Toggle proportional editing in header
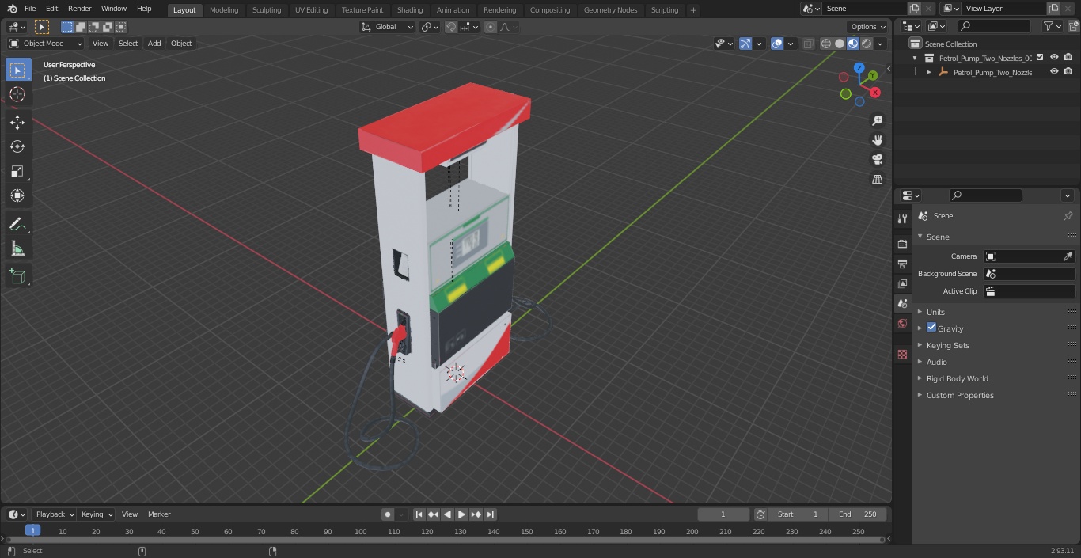 [x=491, y=27]
